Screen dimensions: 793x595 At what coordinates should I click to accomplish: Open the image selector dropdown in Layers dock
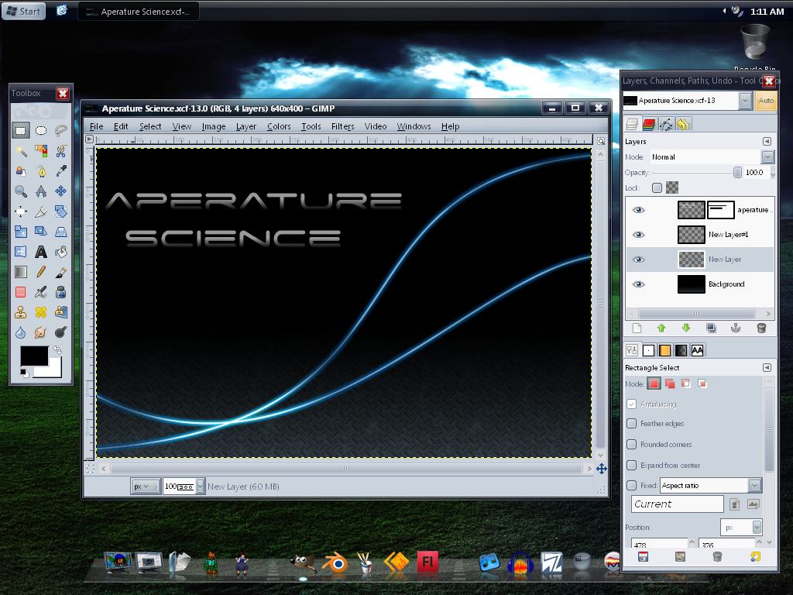tap(745, 101)
